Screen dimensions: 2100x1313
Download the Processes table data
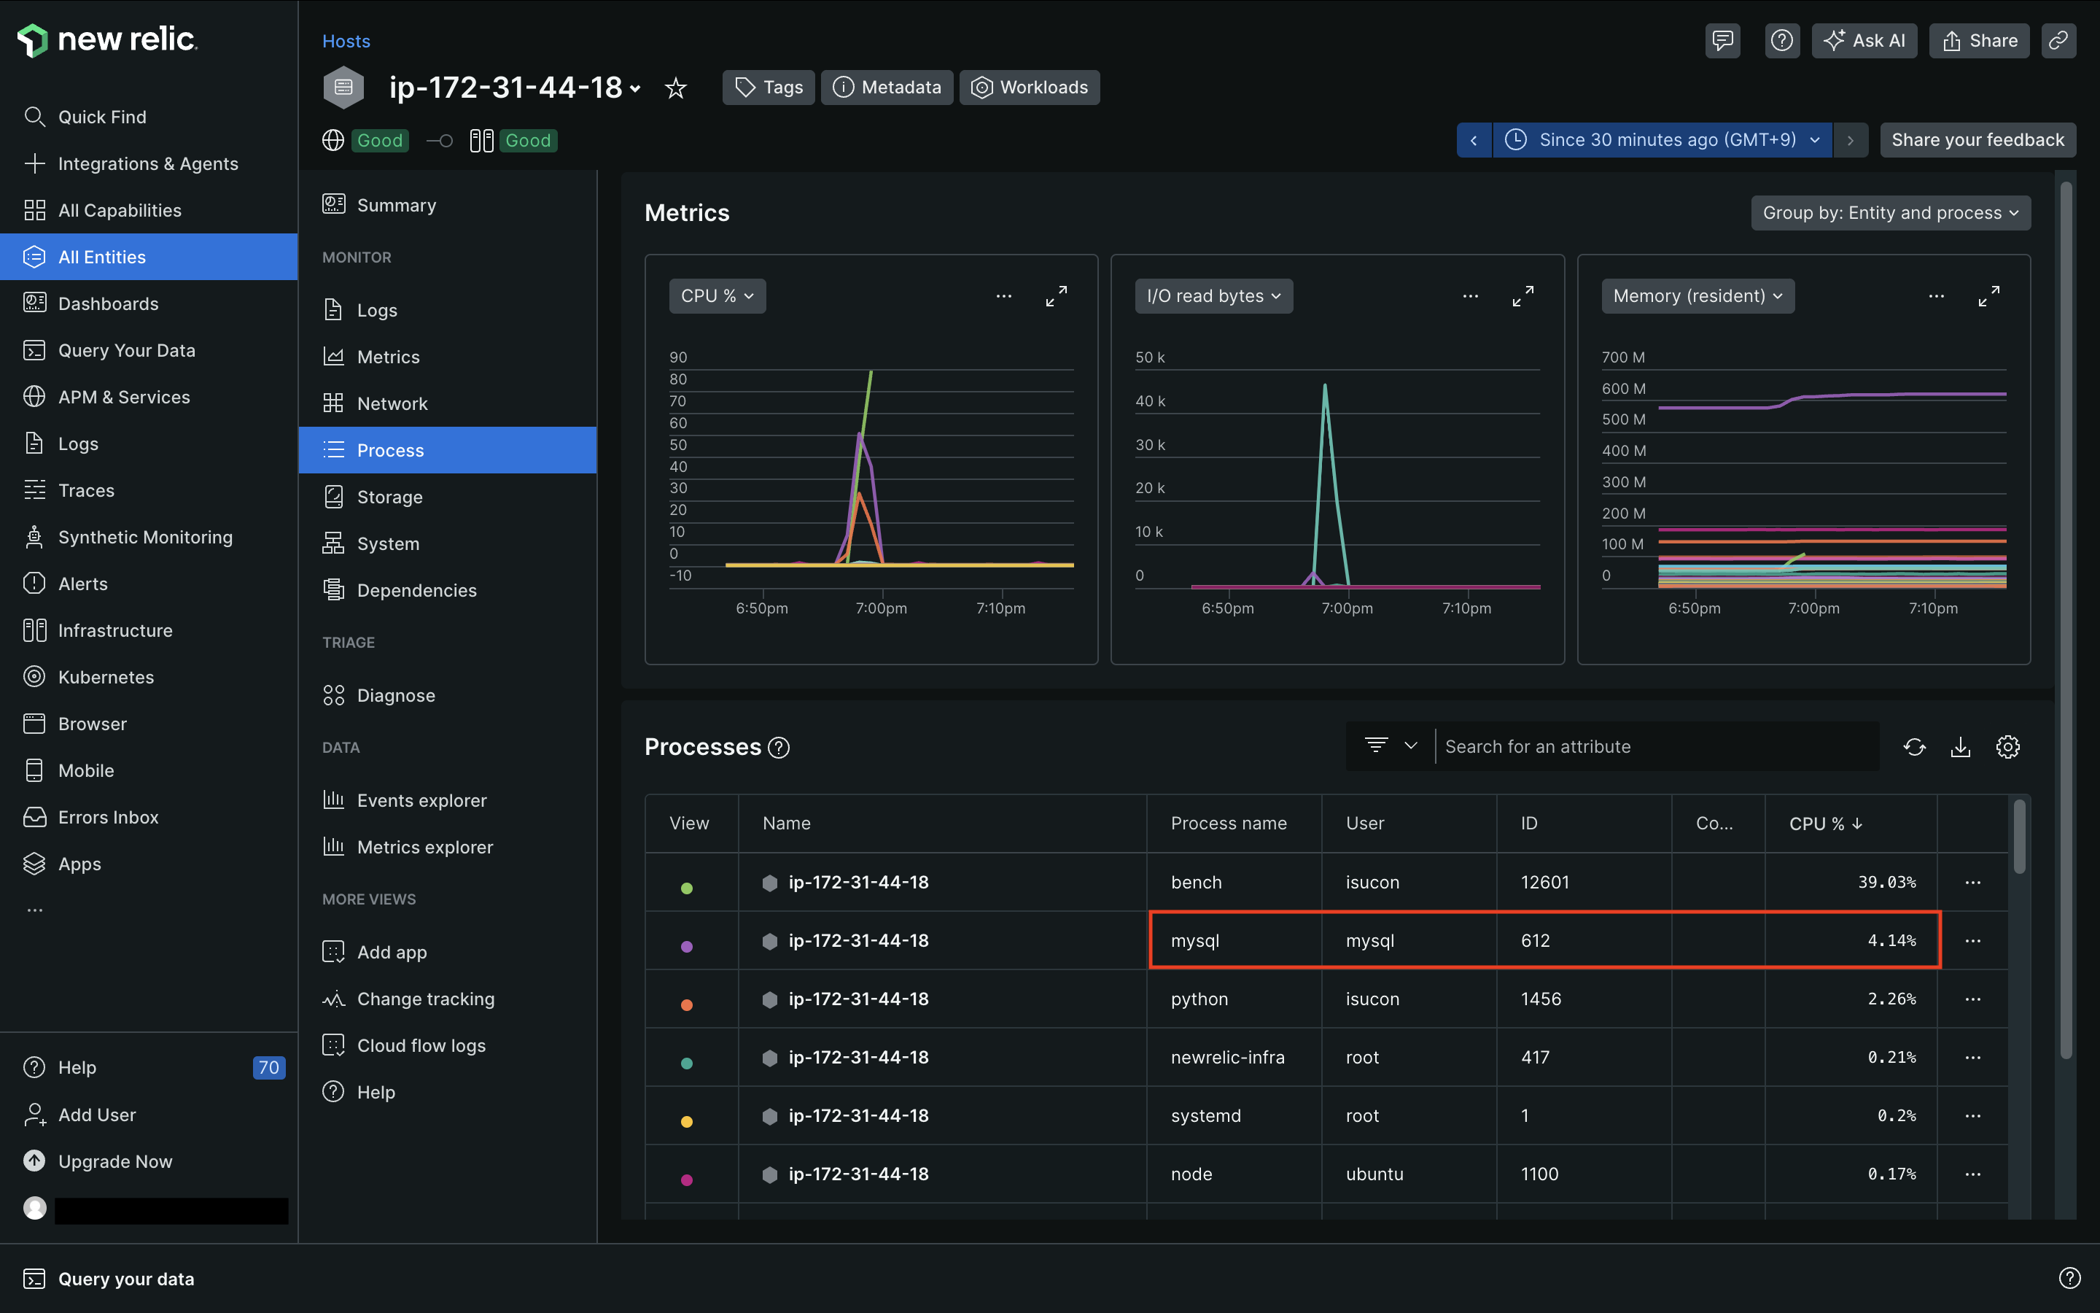(1960, 747)
